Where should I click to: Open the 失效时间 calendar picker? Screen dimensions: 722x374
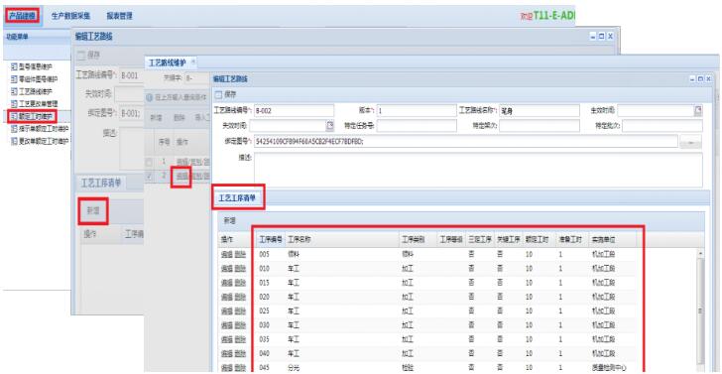329,125
